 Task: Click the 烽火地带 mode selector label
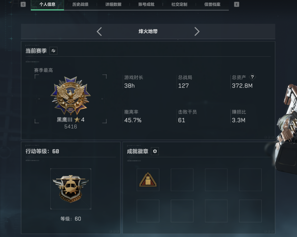148,31
